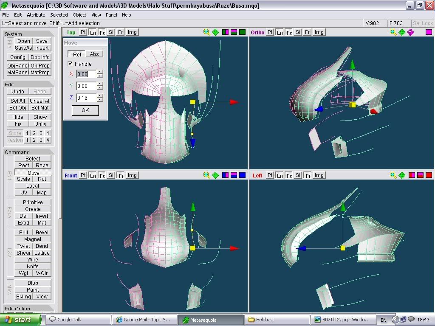
Task: Click the Undo button
Action: pos(18,92)
